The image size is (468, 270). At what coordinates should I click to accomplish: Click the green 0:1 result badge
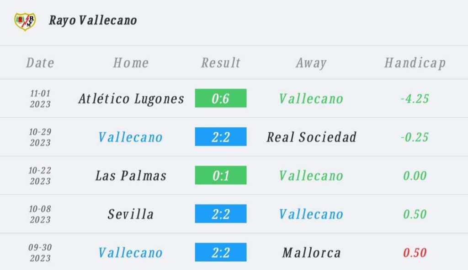(221, 175)
